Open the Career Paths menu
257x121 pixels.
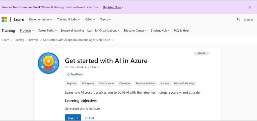coord(47,30)
